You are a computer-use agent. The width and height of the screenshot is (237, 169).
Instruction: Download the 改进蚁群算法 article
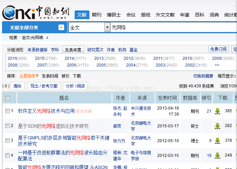coord(218,156)
